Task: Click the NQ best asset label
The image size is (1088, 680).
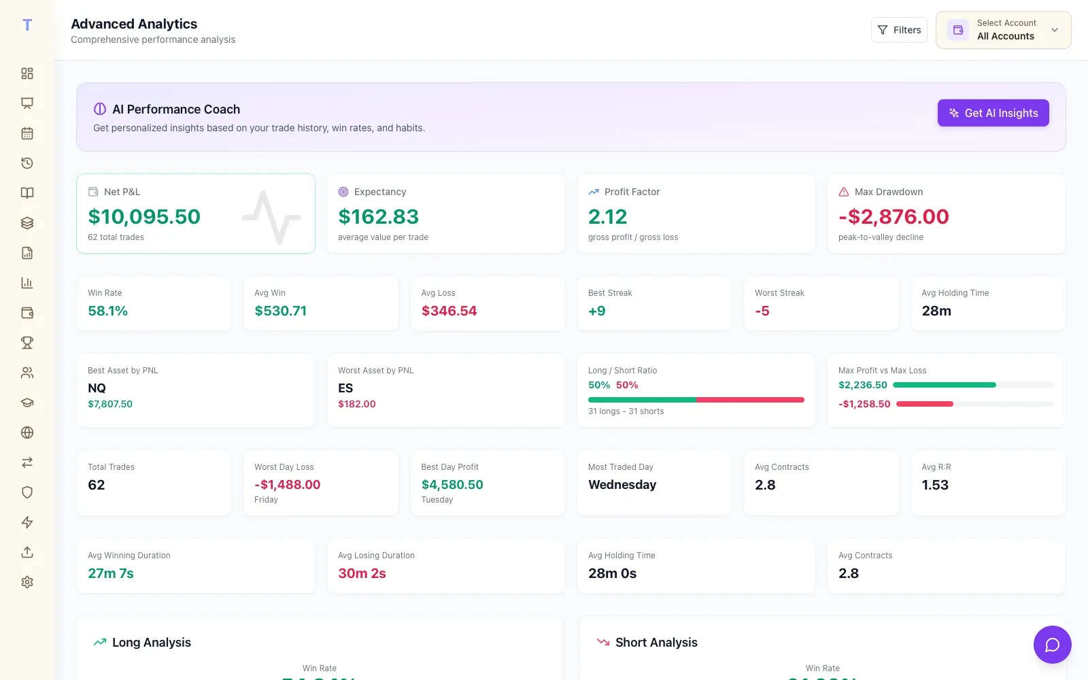Action: [97, 388]
